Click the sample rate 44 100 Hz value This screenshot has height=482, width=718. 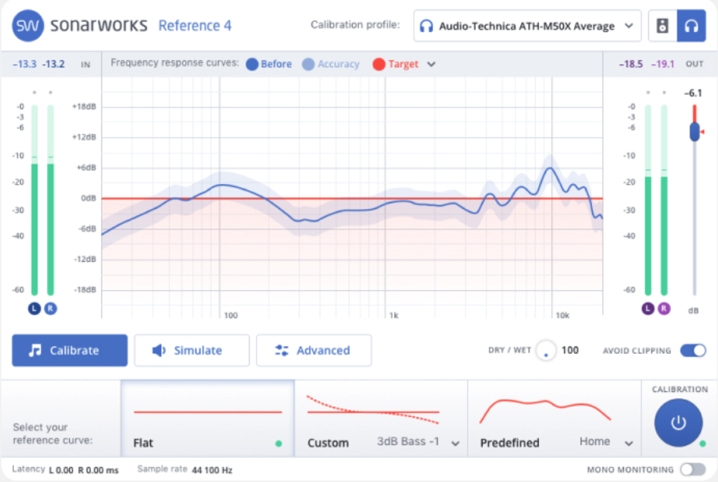[212, 470]
